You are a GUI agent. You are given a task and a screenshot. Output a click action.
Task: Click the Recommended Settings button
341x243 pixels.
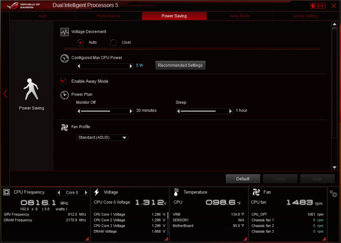pos(180,66)
